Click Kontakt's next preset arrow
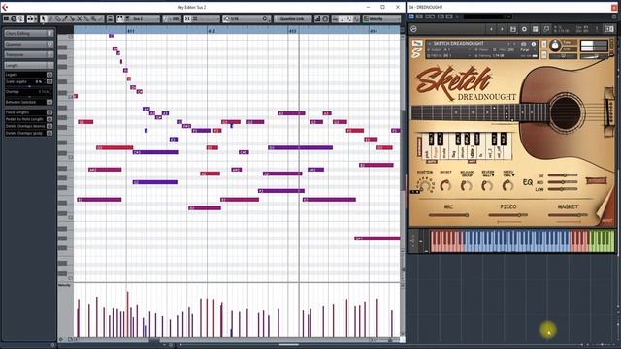The image size is (621, 349). 502,29
